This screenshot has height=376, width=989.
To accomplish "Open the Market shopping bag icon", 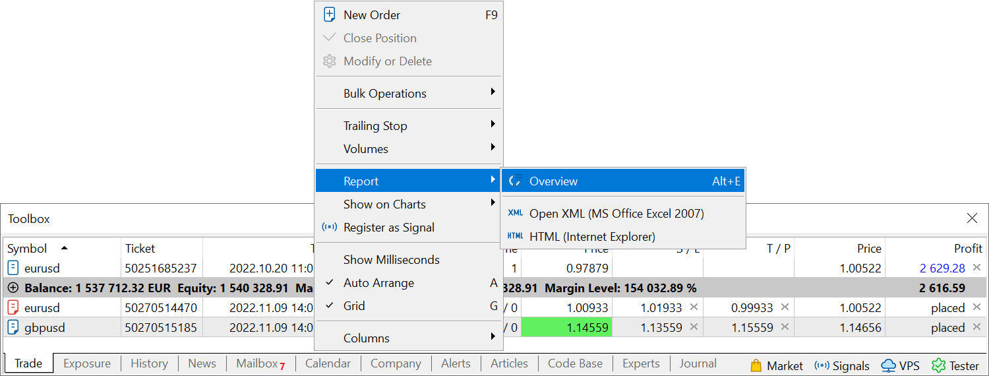I will (x=756, y=365).
